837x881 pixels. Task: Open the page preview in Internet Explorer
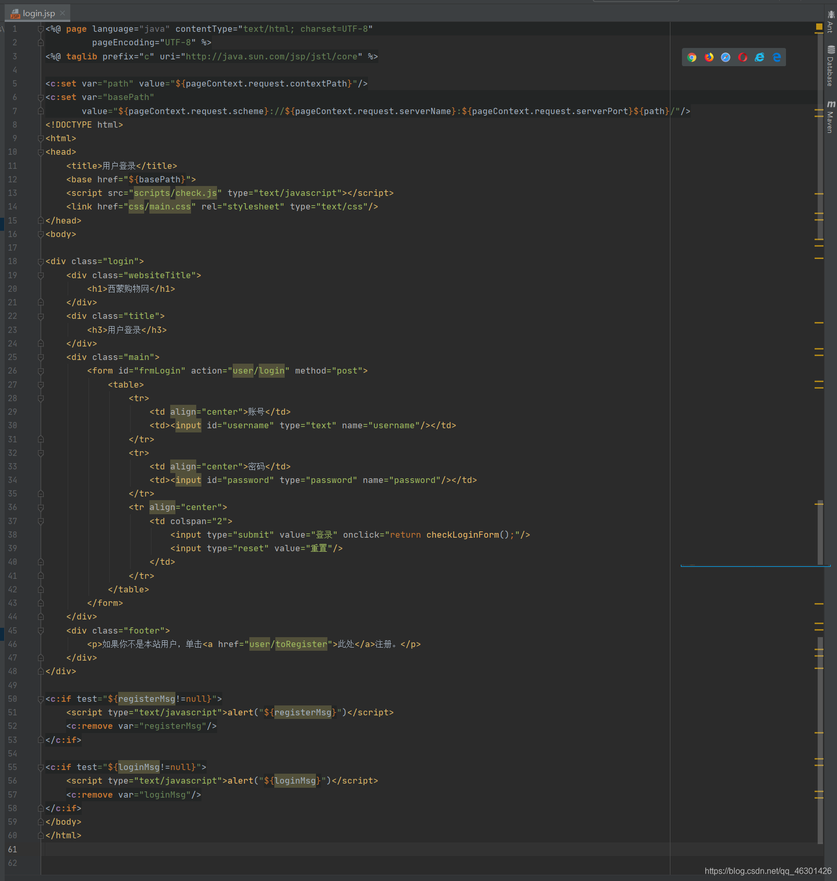point(760,57)
